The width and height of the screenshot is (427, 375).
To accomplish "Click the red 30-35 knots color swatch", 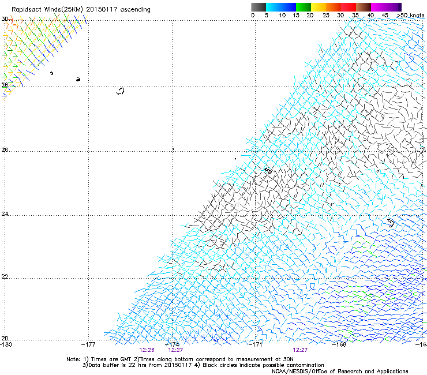I will click(349, 7).
